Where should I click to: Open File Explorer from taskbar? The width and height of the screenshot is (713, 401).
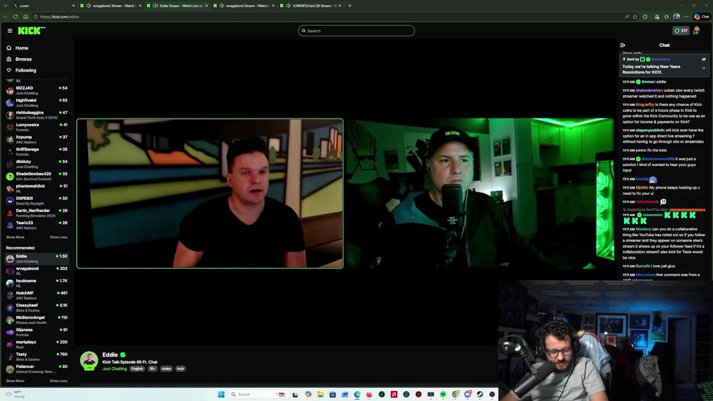click(x=320, y=394)
